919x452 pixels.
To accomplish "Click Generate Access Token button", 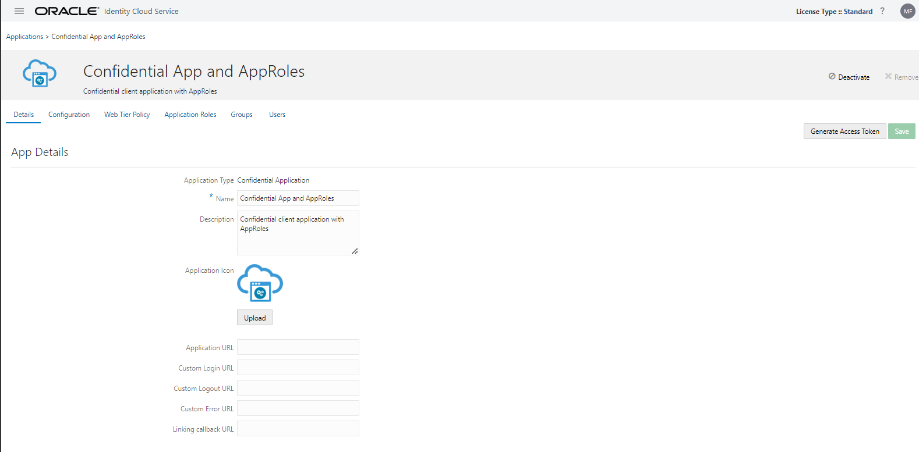I will pos(845,131).
